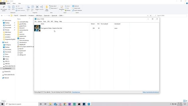The height and width of the screenshot is (106, 188).
Task: Click the Refresh icon next to address bar
Action: click(151, 16)
